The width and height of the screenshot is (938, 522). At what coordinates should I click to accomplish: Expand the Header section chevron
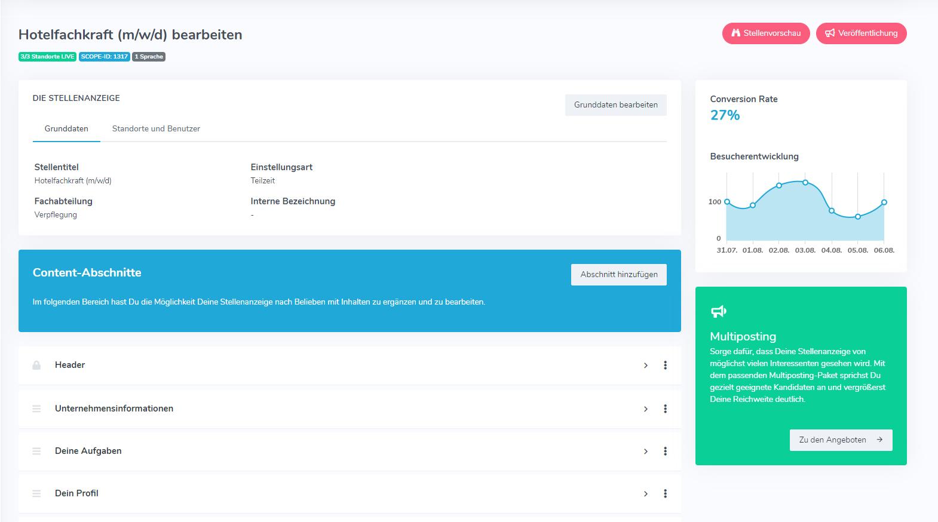[x=645, y=366]
